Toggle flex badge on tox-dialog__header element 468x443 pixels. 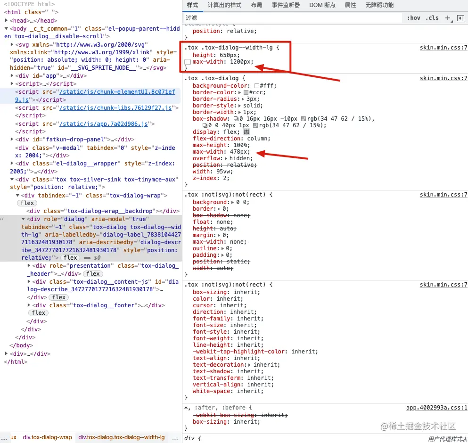(x=93, y=273)
